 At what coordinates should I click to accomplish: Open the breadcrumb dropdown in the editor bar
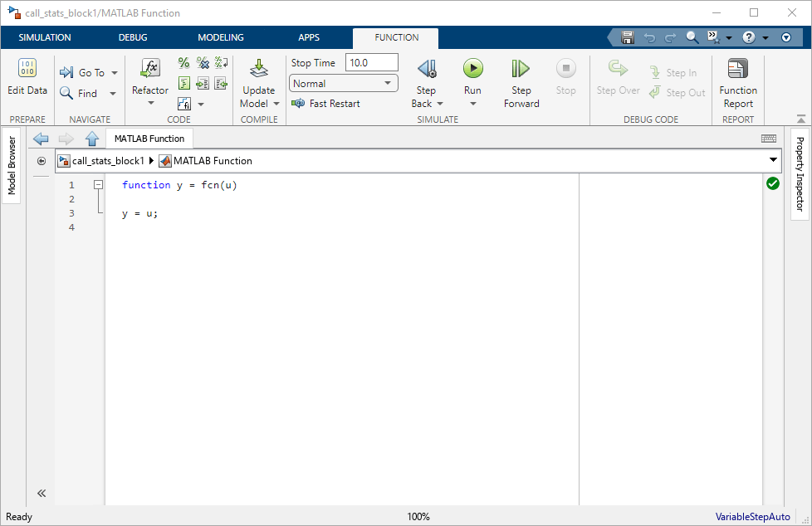(772, 160)
